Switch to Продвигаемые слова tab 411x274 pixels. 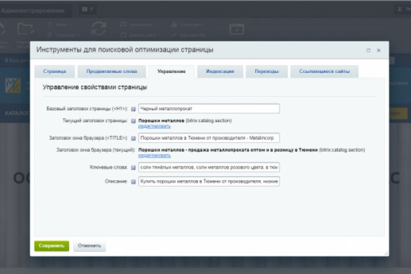pos(112,71)
